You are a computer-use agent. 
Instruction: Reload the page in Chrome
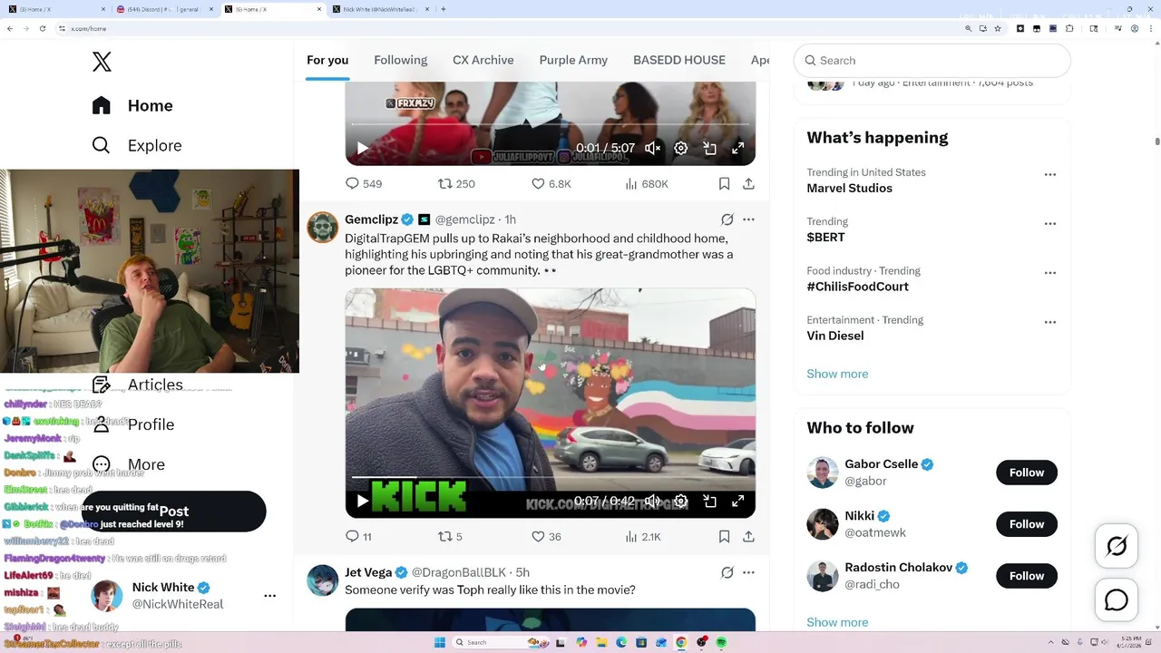coord(43,29)
